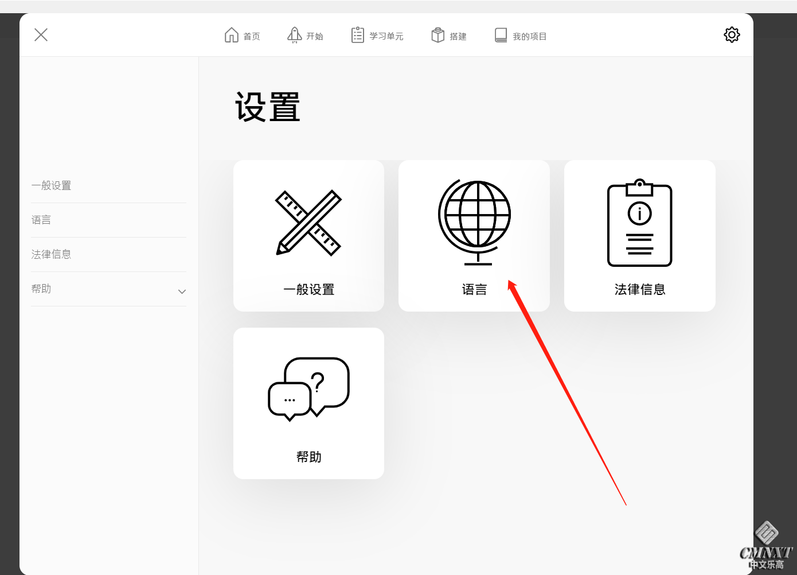This screenshot has width=797, height=575.
Task: Click the gear settings icon
Action: pyautogui.click(x=732, y=35)
